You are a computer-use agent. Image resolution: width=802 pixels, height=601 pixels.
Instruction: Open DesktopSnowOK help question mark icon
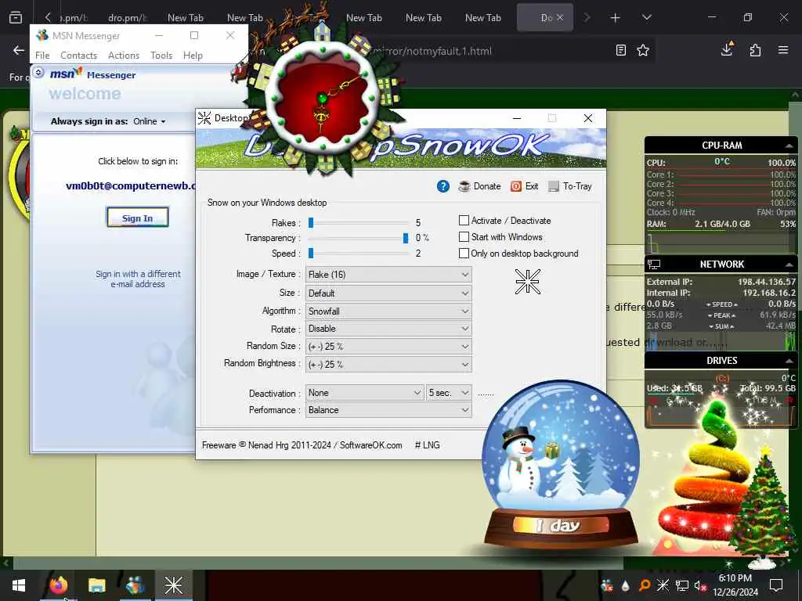pyautogui.click(x=443, y=186)
